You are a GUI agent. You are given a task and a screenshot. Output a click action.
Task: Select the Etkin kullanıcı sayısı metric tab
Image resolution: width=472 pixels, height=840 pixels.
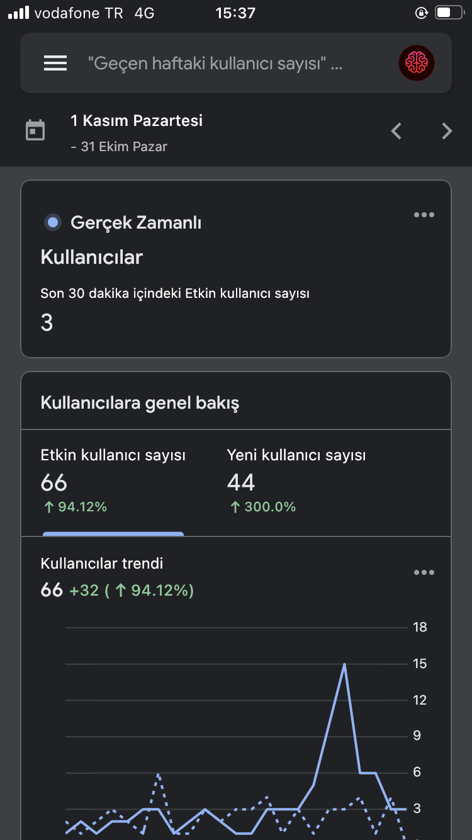pyautogui.click(x=113, y=480)
